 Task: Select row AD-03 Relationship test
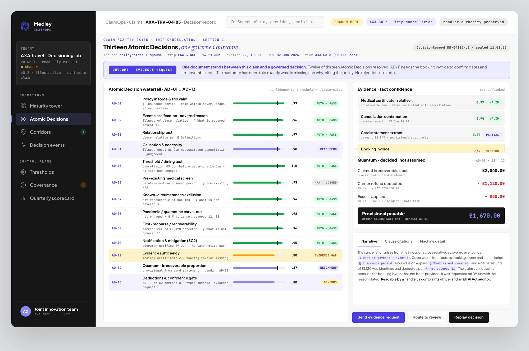point(225,135)
